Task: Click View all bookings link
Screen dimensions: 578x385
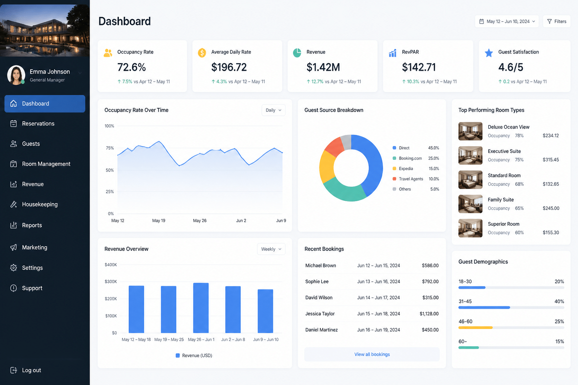Action: click(x=372, y=355)
